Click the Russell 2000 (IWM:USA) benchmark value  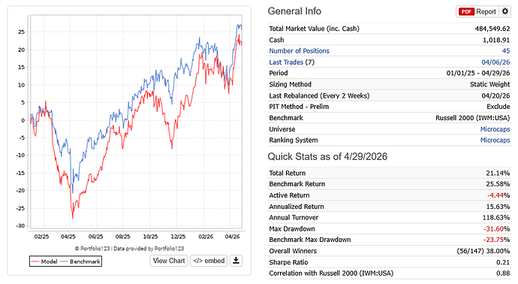[x=472, y=118]
